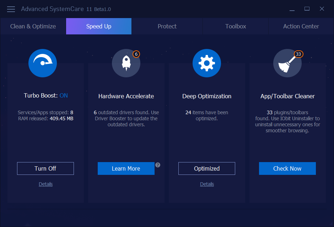Turn Off Turbo Boost
334x227 pixels.
(x=45, y=168)
